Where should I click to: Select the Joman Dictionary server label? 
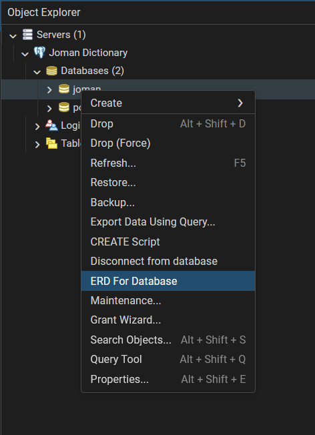[88, 53]
